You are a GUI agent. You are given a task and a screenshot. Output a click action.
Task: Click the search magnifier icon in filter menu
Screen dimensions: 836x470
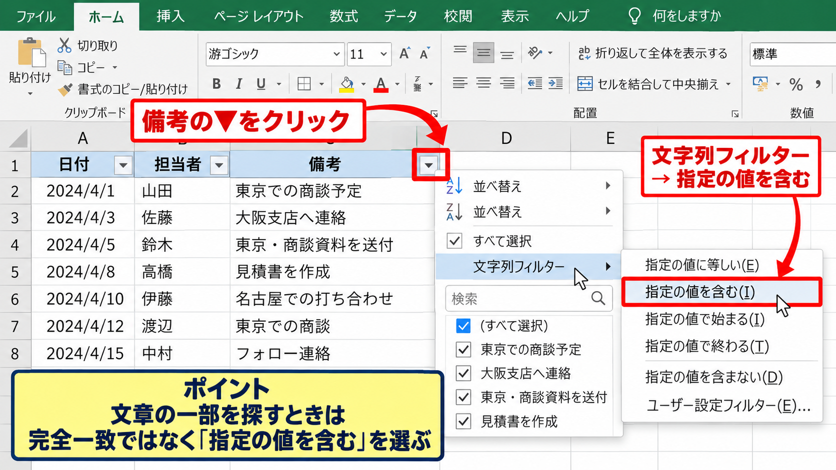pyautogui.click(x=598, y=299)
